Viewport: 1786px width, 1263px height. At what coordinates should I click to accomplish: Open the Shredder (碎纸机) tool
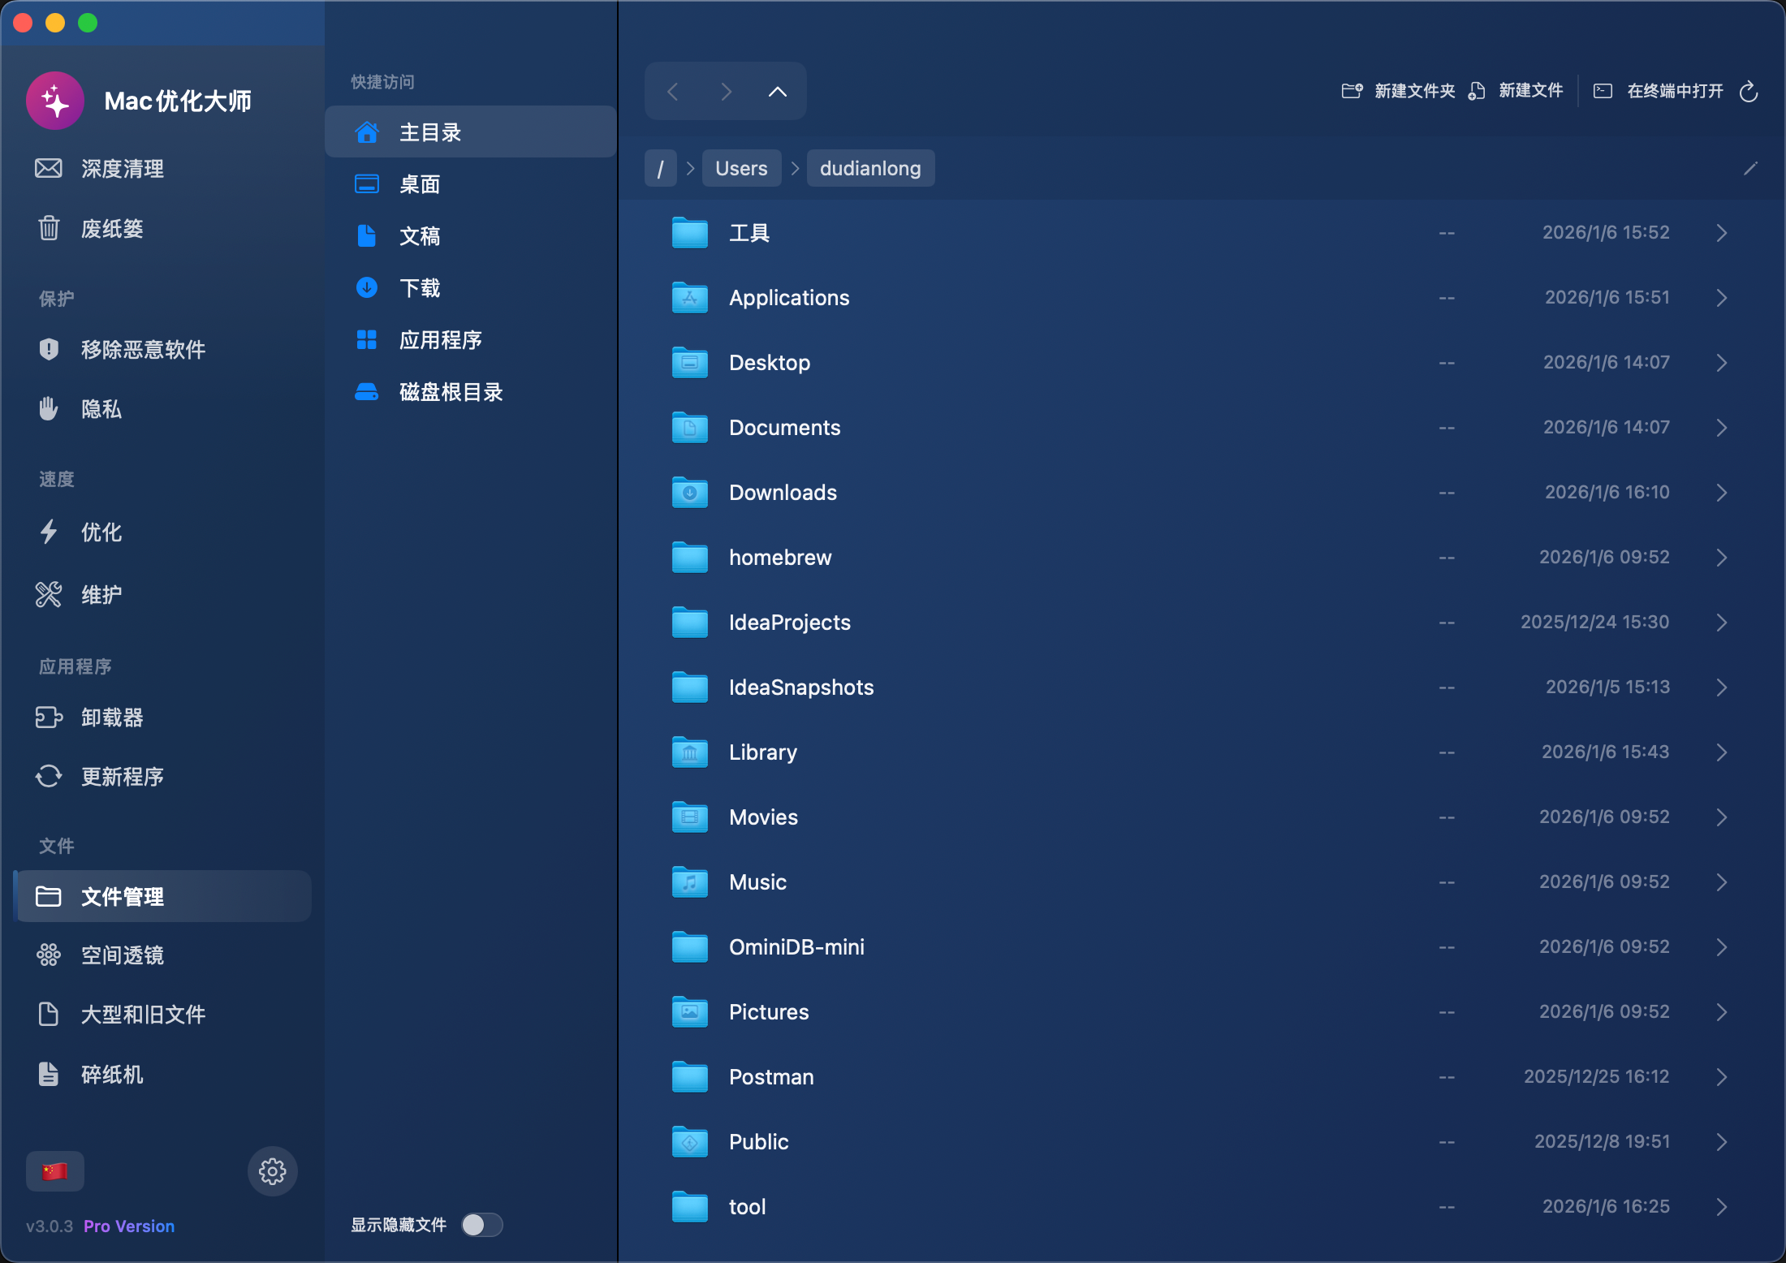click(x=112, y=1075)
